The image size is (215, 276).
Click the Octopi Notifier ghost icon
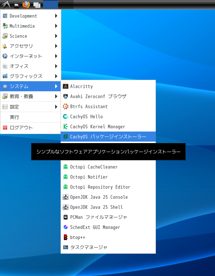tap(66, 177)
